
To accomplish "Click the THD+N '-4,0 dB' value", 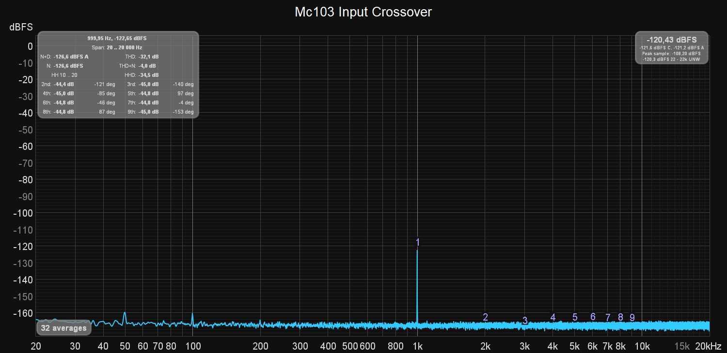I will click(x=147, y=66).
